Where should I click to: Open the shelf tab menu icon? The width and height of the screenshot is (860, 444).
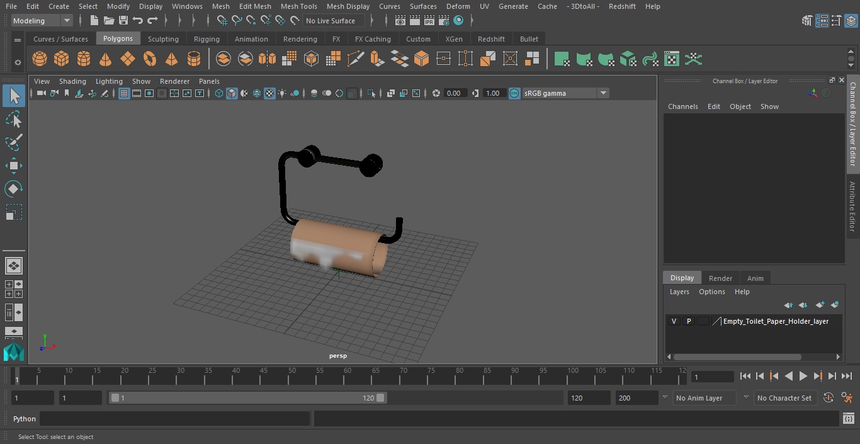point(18,40)
